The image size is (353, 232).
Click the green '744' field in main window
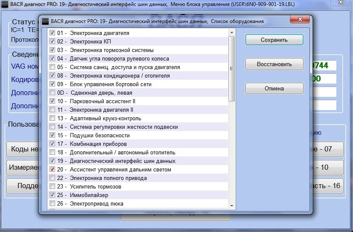pyautogui.click(x=324, y=66)
